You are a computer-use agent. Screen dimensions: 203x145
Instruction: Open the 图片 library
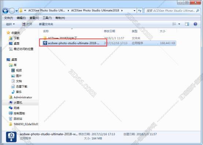tap(19, 76)
